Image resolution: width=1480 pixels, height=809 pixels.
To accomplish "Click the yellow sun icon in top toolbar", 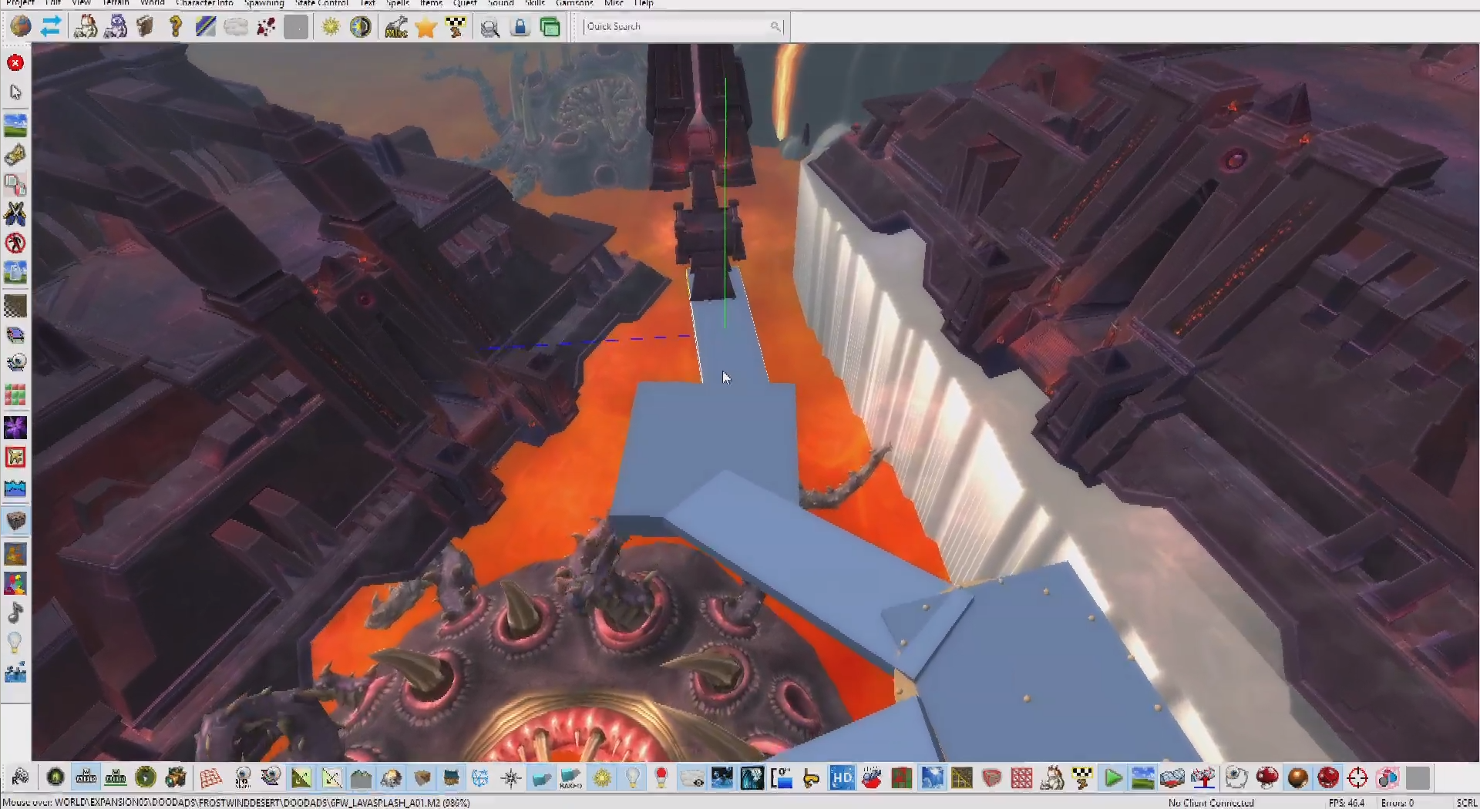I will [x=331, y=27].
